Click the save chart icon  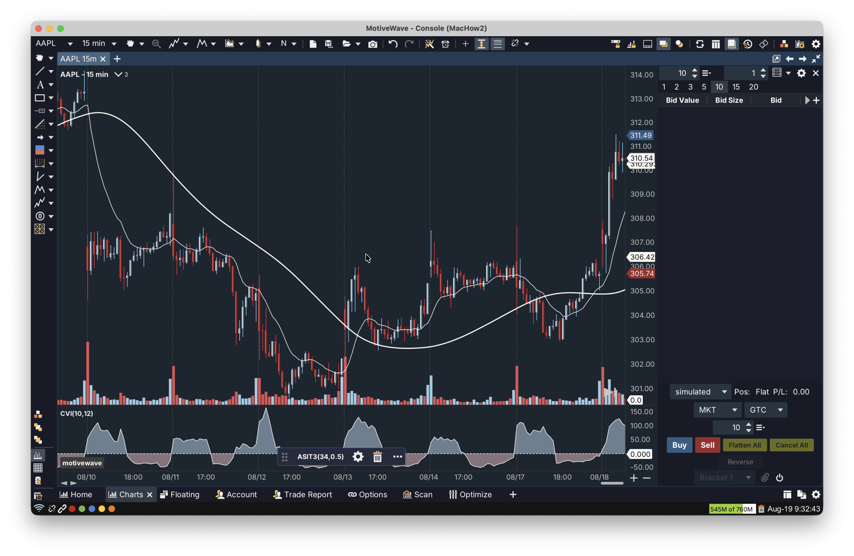(x=328, y=44)
